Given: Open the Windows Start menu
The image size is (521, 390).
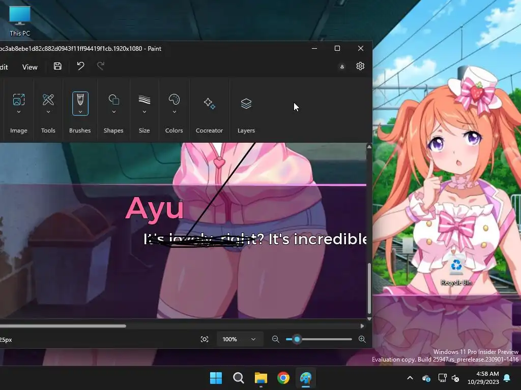Looking at the screenshot, I should (216, 378).
